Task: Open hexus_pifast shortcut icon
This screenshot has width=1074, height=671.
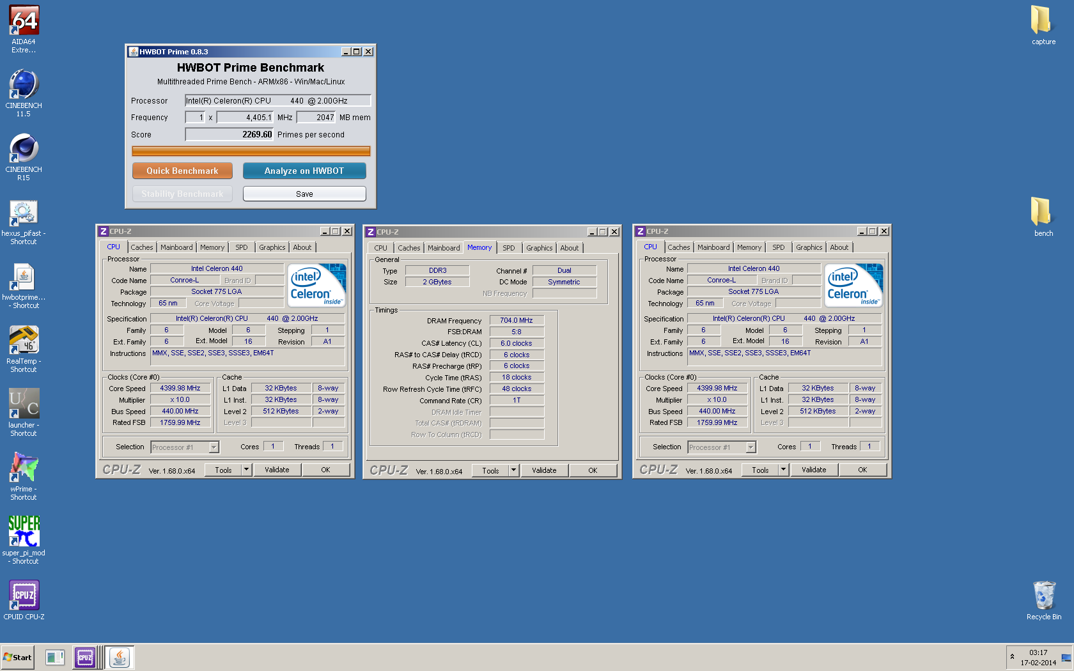Action: [24, 221]
